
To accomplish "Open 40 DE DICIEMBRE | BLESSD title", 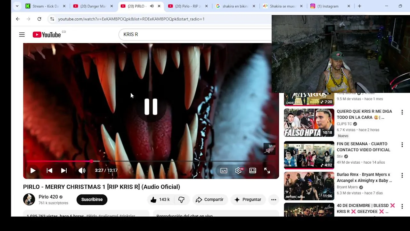I will tap(366, 208).
